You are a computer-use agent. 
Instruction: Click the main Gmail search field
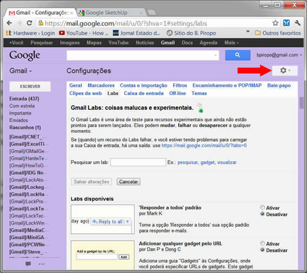click(143, 56)
